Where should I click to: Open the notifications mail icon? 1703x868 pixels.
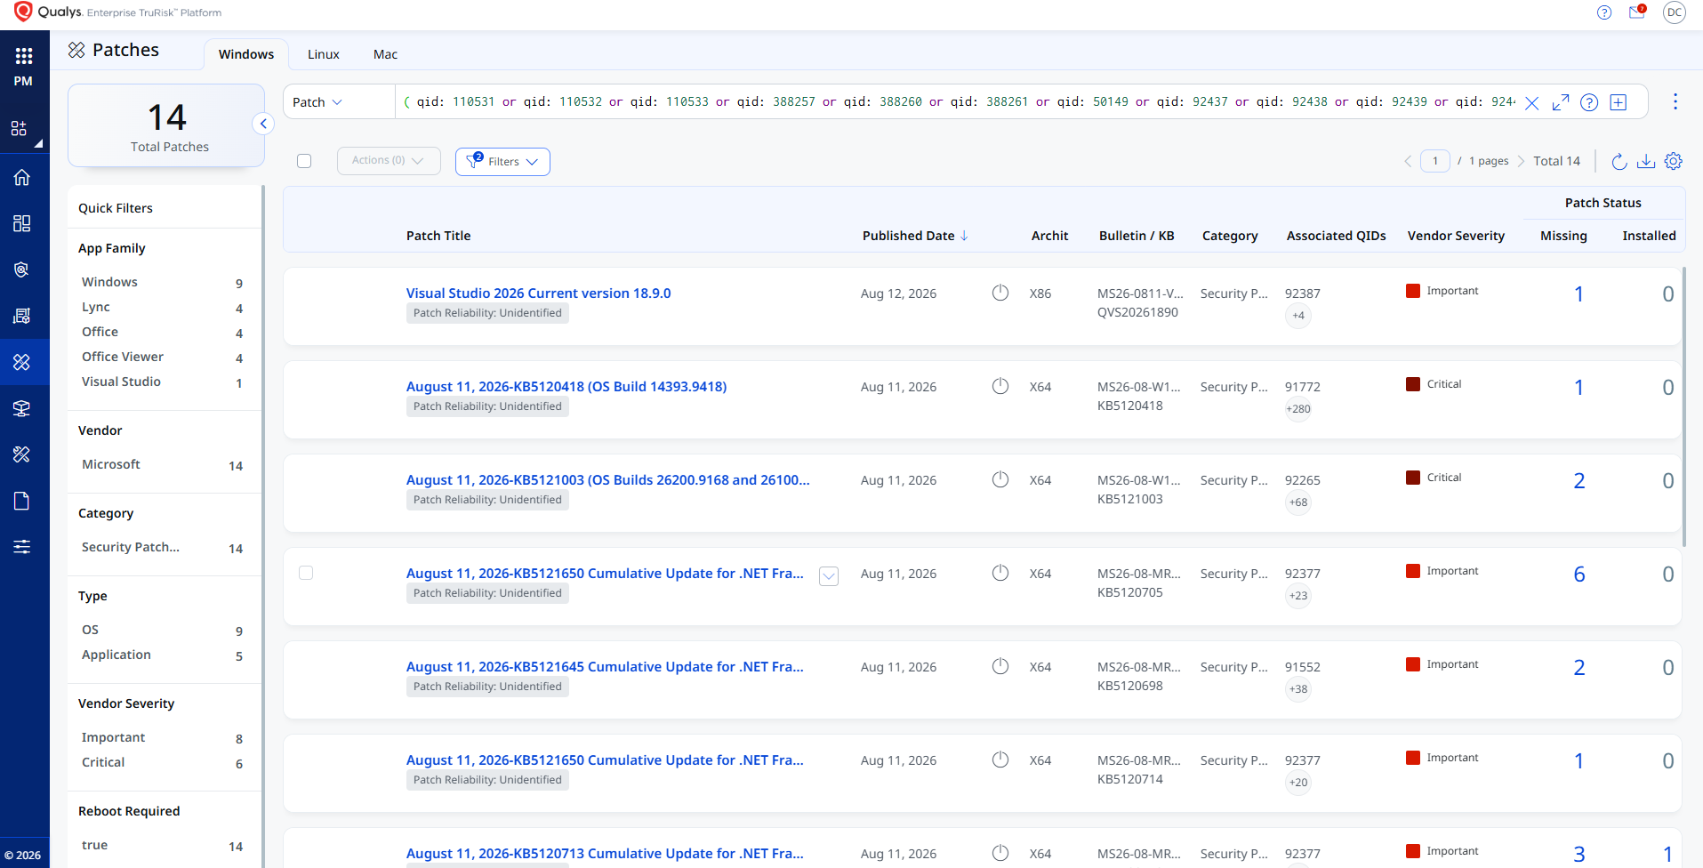coord(1637,12)
